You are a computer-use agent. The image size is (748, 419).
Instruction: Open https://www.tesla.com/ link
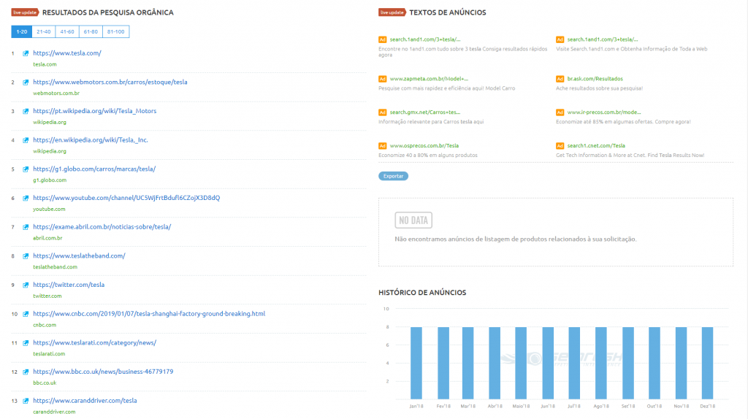66,53
